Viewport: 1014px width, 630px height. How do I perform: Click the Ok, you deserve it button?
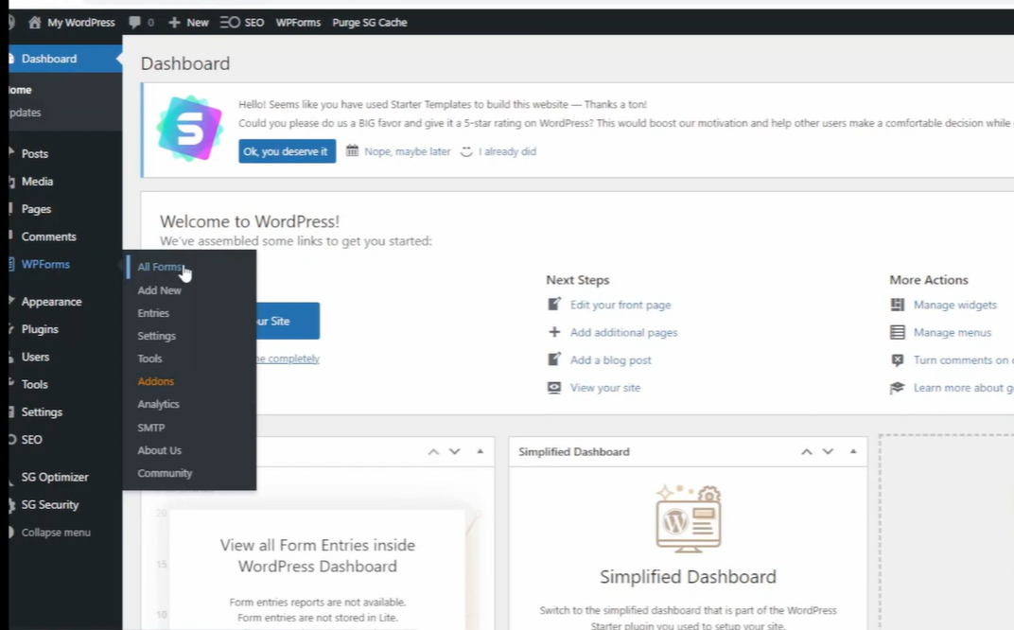pyautogui.click(x=288, y=151)
